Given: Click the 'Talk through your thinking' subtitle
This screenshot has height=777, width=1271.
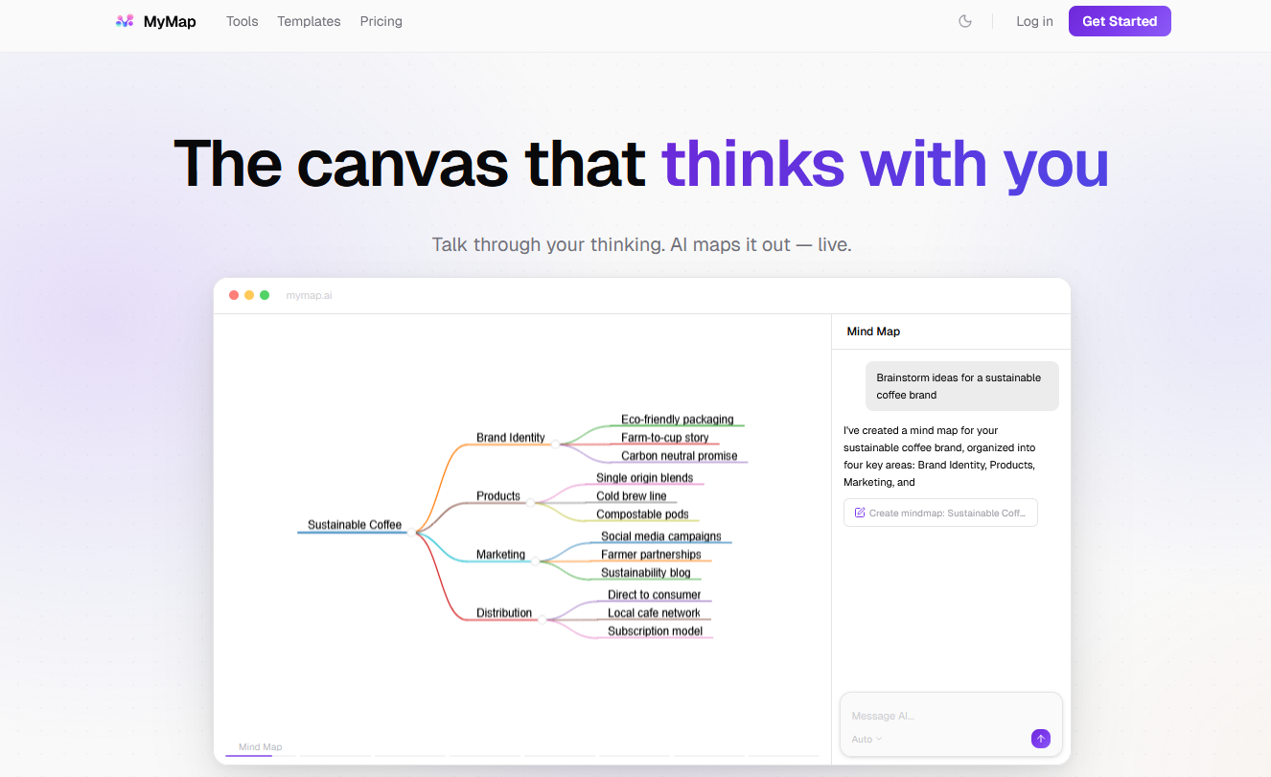Looking at the screenshot, I should coord(641,244).
